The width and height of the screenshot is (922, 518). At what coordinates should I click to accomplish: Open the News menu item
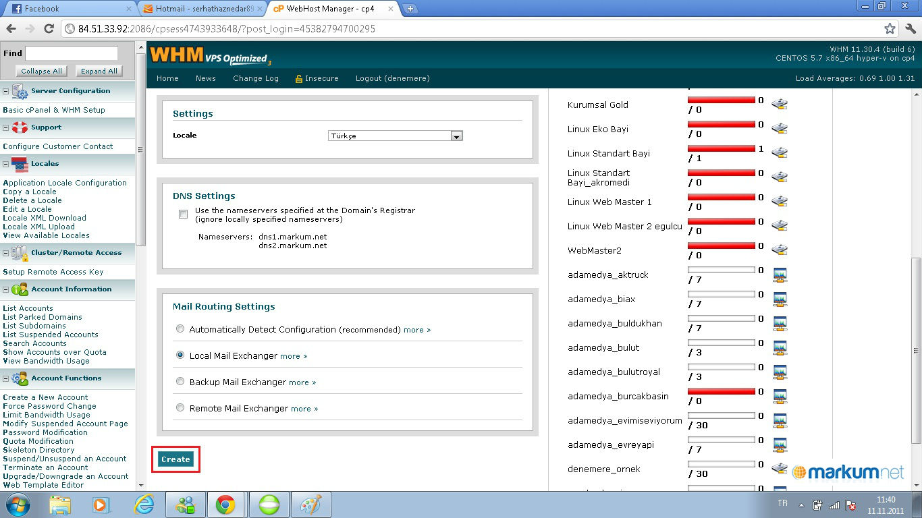(x=206, y=78)
